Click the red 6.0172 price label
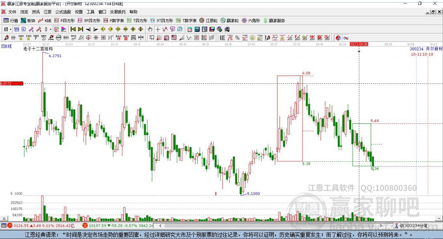The height and width of the screenshot is (239, 443). [12, 83]
